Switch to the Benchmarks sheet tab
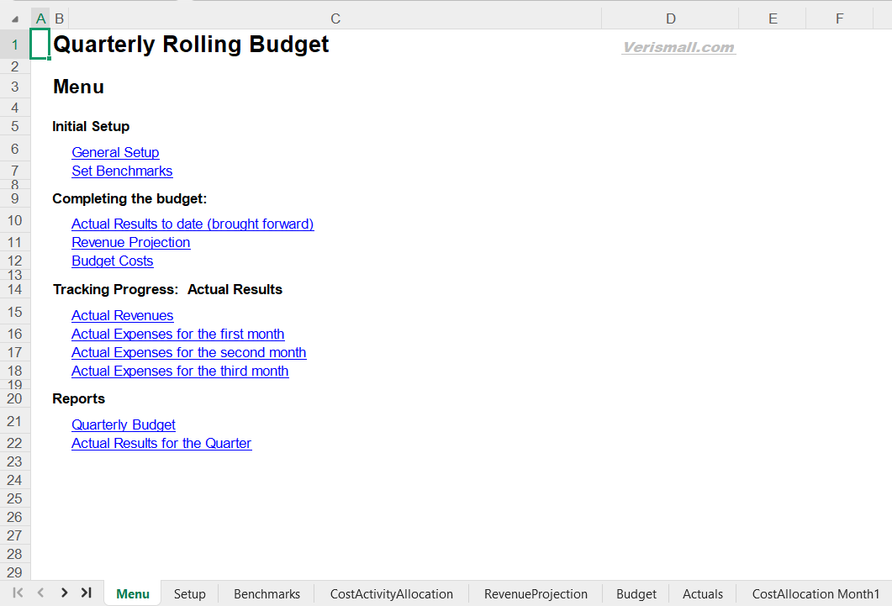 coord(267,593)
